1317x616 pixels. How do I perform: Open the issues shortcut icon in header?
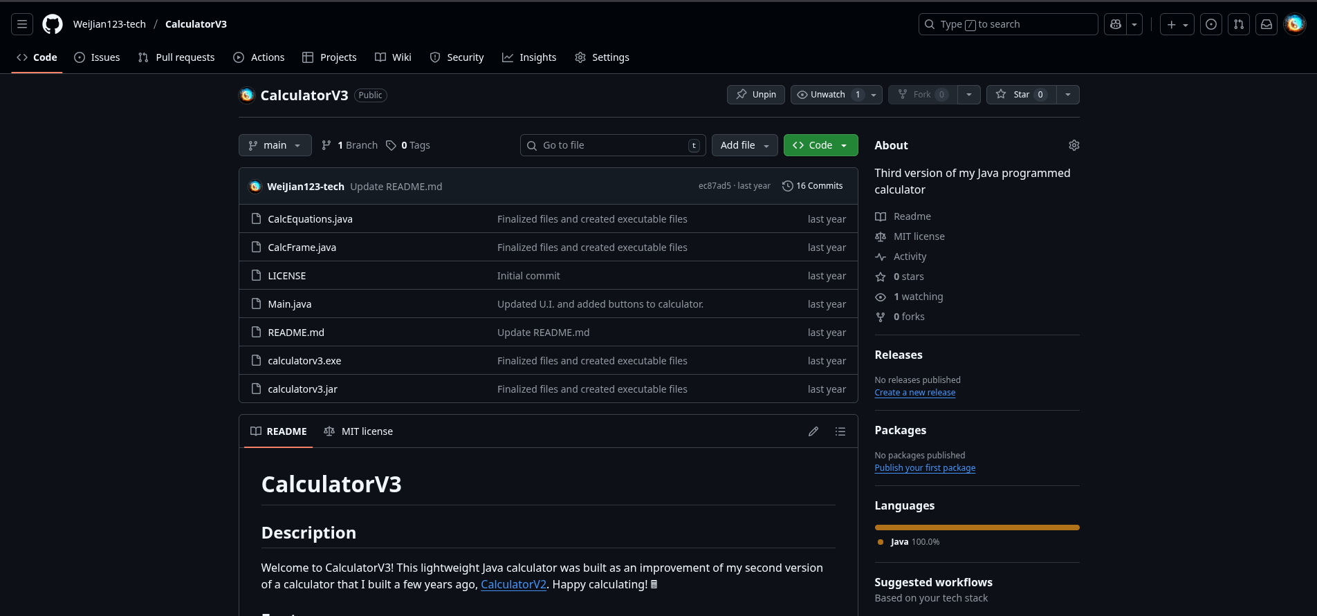[1211, 24]
